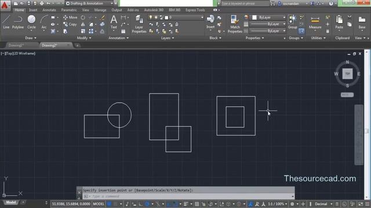Click layer 0 color swatch
371x208 pixels.
click(x=166, y=17)
